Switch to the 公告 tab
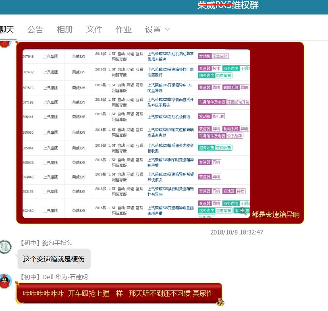The image size is (328, 311). coord(35,29)
